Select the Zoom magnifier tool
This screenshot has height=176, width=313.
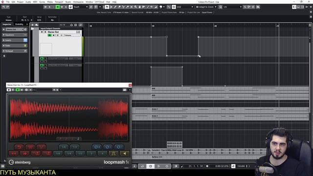[135, 7]
